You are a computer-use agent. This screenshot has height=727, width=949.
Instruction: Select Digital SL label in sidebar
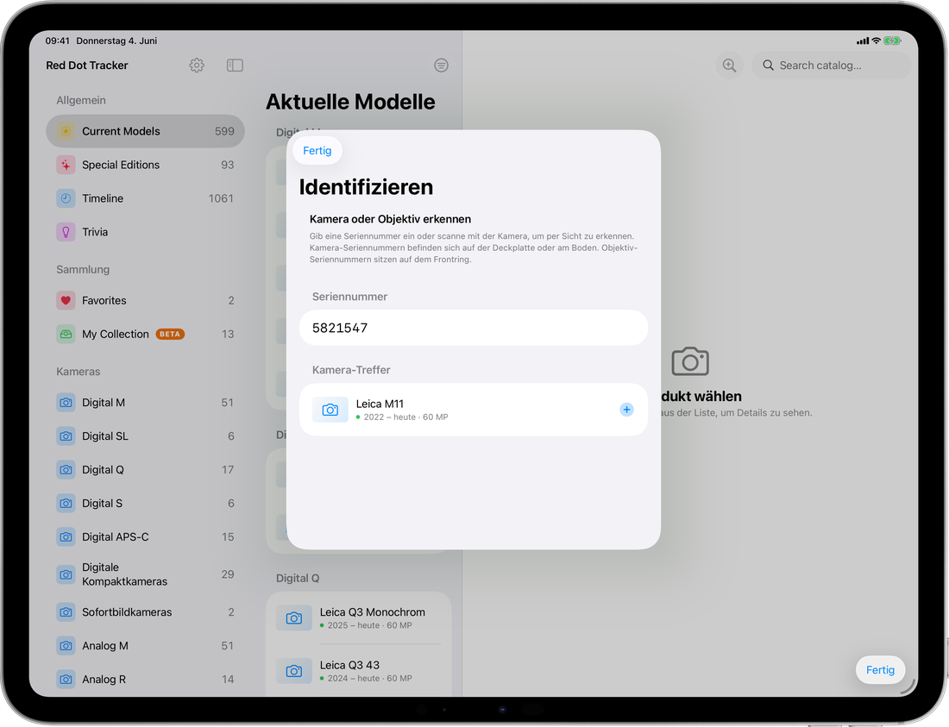point(105,436)
